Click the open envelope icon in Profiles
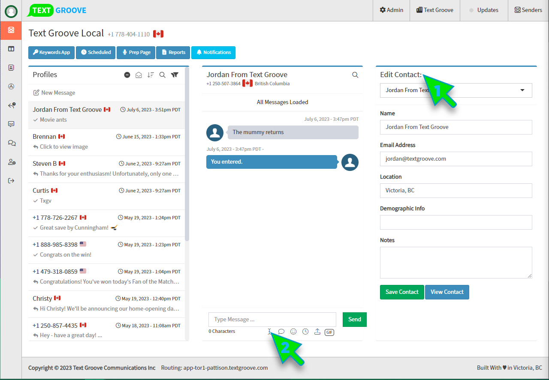The width and height of the screenshot is (549, 380). (x=139, y=75)
